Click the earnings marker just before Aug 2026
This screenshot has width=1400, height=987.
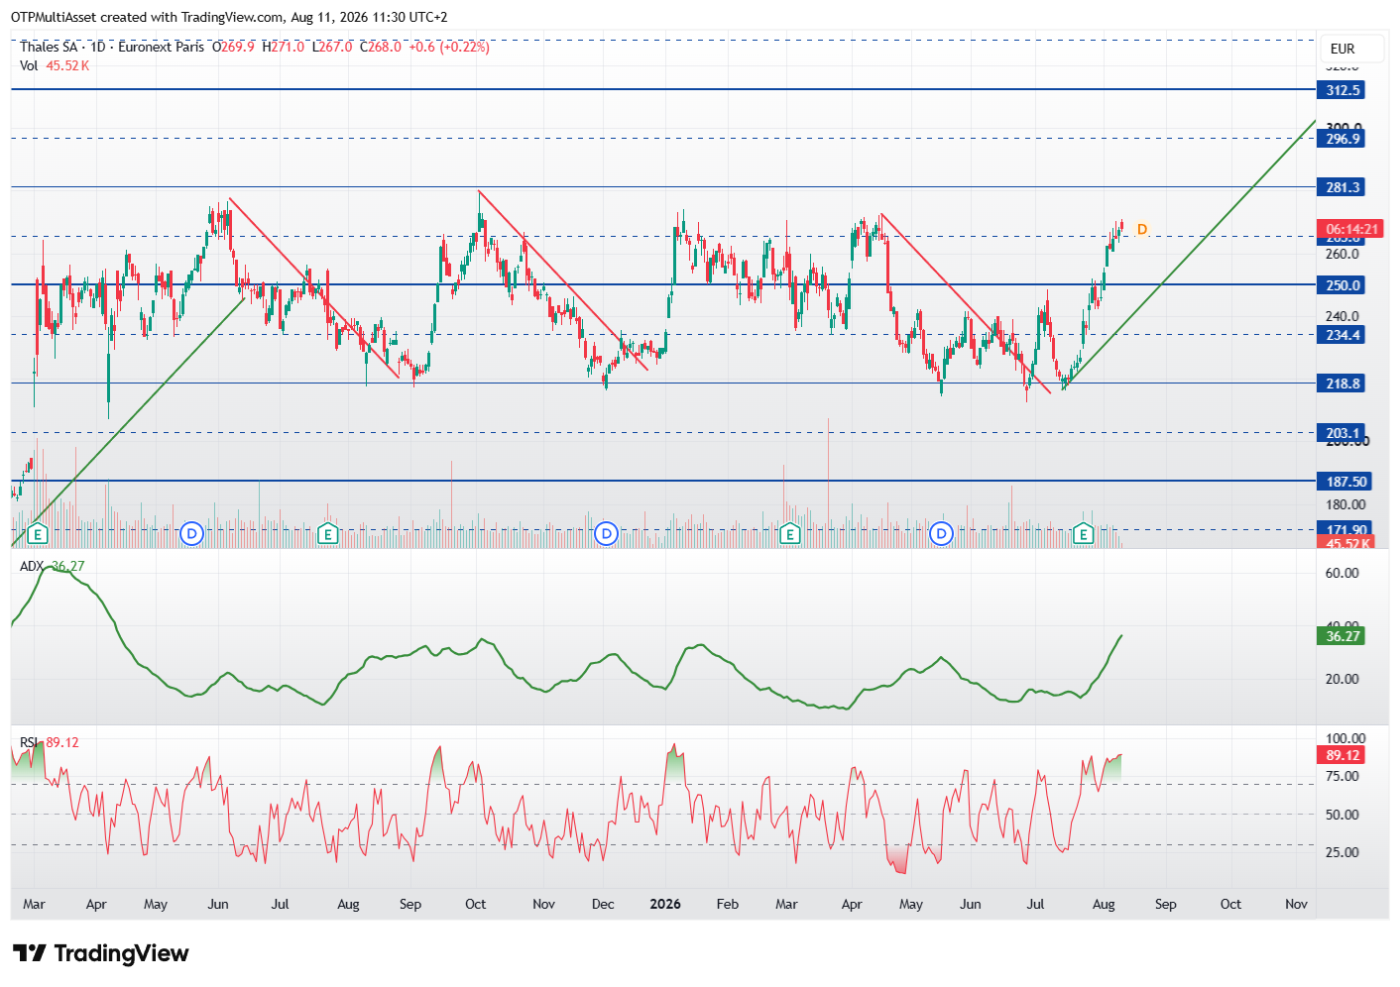[1084, 535]
